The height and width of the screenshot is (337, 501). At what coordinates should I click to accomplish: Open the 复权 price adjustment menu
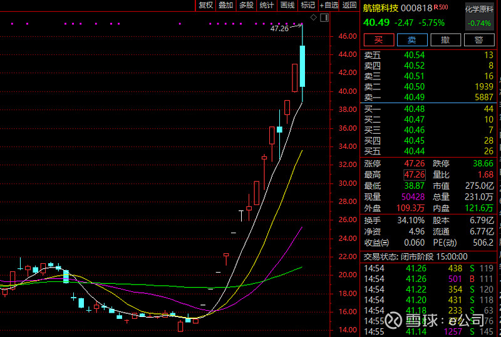pos(206,5)
